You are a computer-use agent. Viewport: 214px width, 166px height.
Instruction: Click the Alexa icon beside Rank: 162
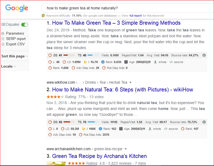(100, 129)
